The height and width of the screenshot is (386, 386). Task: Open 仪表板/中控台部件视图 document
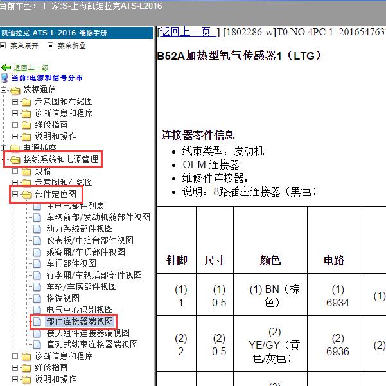(x=90, y=240)
